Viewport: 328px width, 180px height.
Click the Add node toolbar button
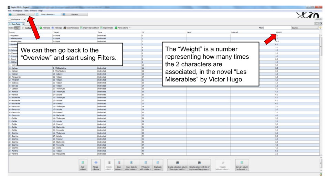click(45, 28)
